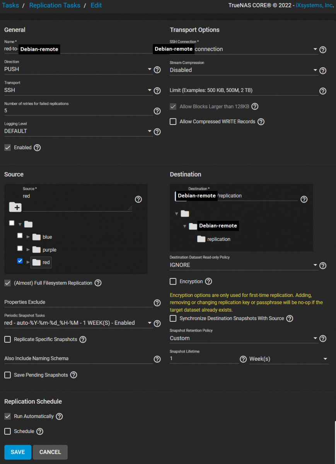Open help for Snapshot Retention Policy
Viewport: 336px width, 464px height.
click(x=323, y=339)
